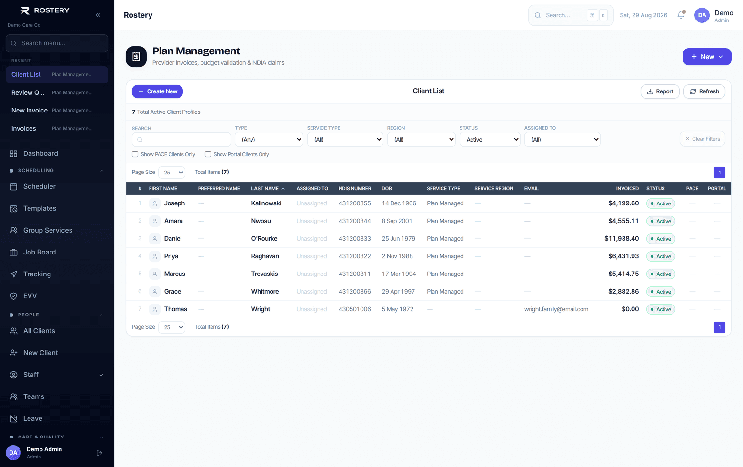Open recent item New Invoice

point(57,111)
